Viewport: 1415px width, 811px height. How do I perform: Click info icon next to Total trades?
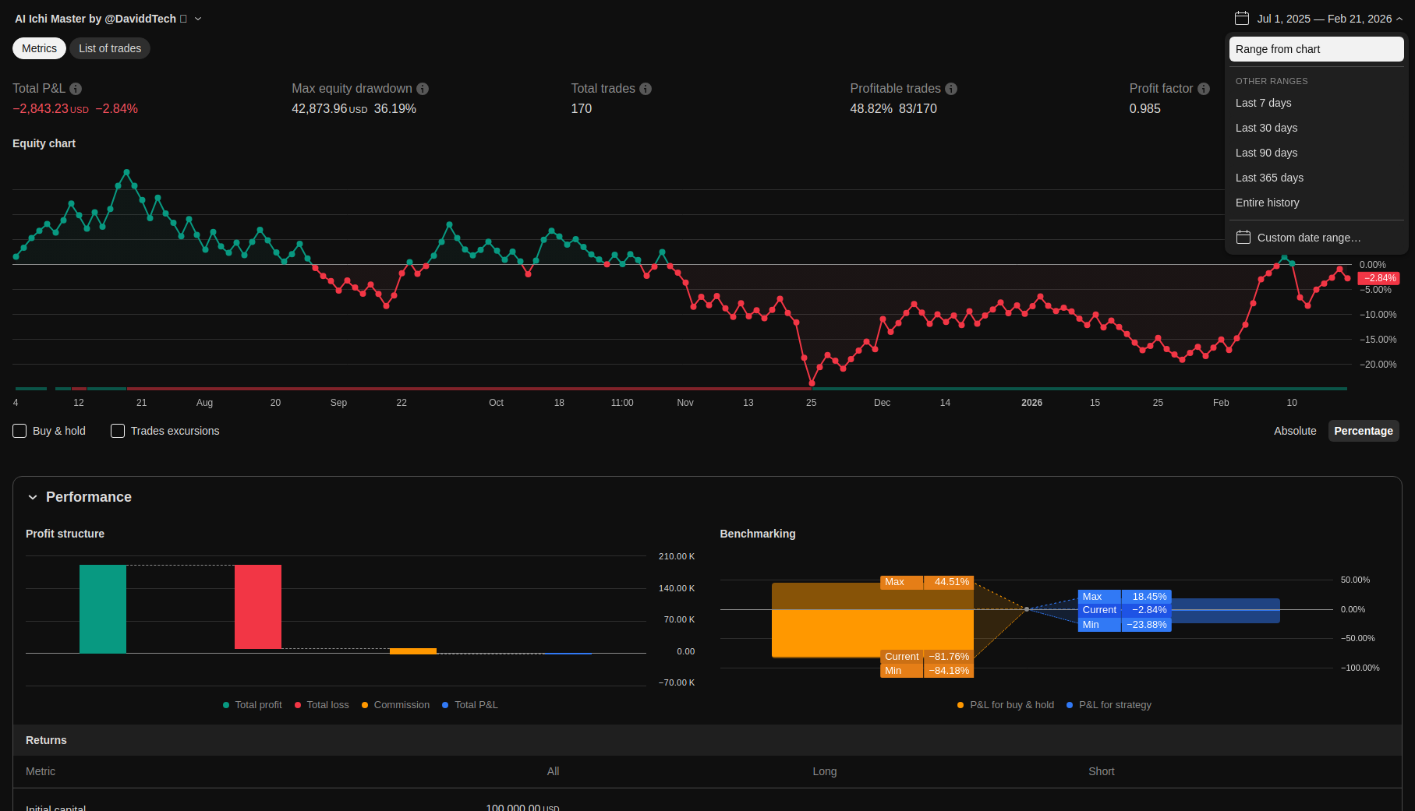click(646, 89)
